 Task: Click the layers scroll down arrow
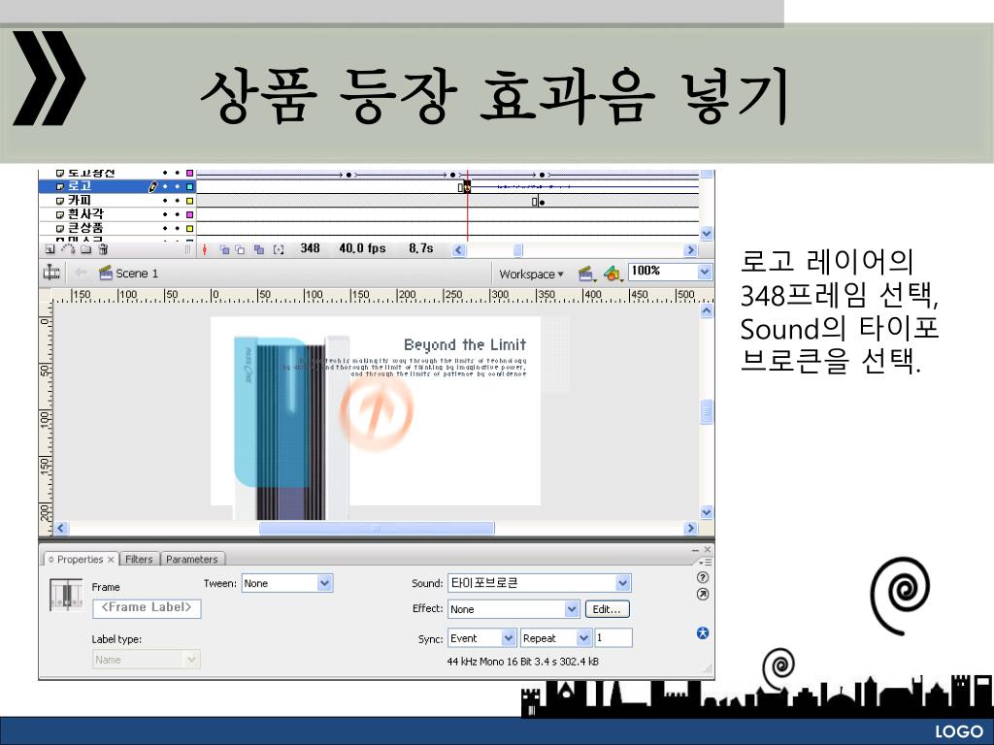[707, 234]
